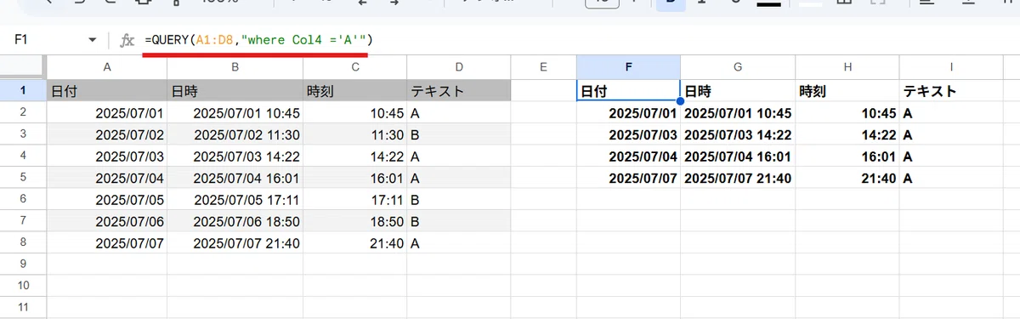Viewport: 1020px width, 319px height.
Task: Select cell D3 containing B
Action: 459,134
